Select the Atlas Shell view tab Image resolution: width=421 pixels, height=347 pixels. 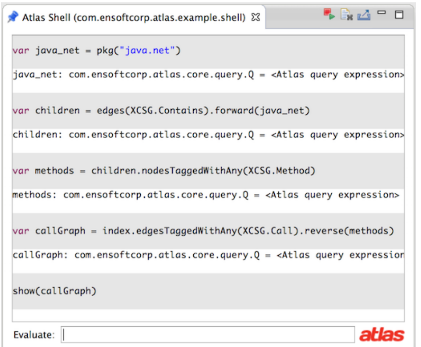point(134,17)
